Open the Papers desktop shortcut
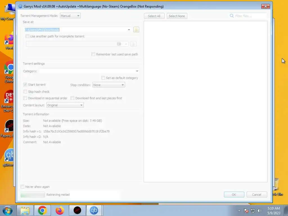This screenshot has height=216, width=288. pos(7,128)
